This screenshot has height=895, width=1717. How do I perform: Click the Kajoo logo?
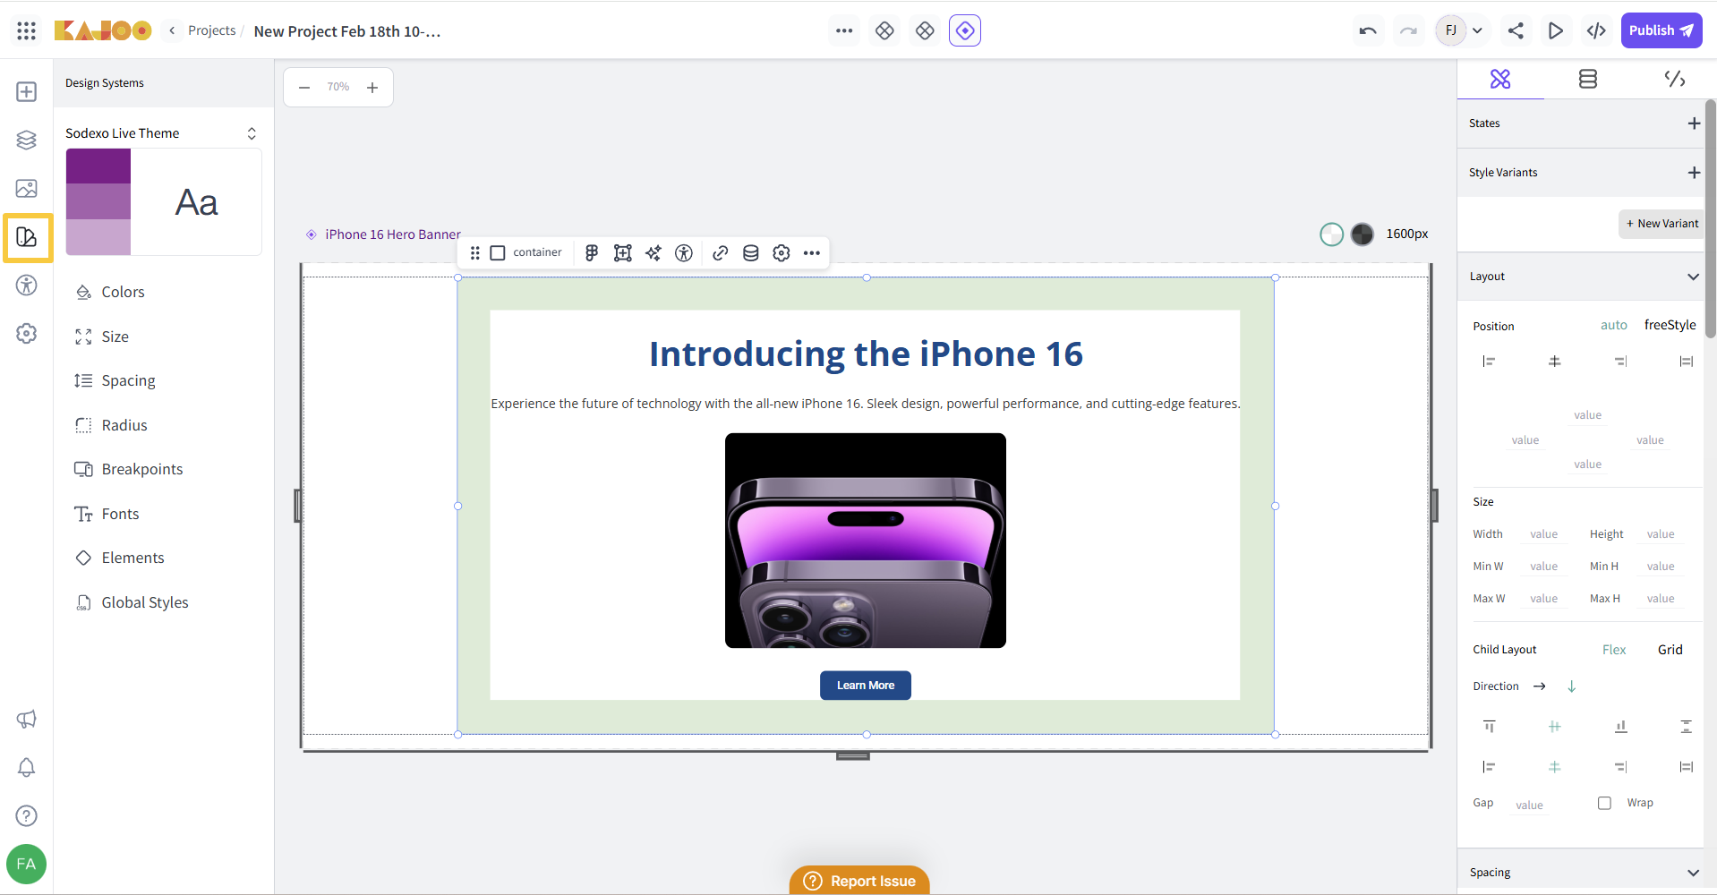(x=103, y=30)
